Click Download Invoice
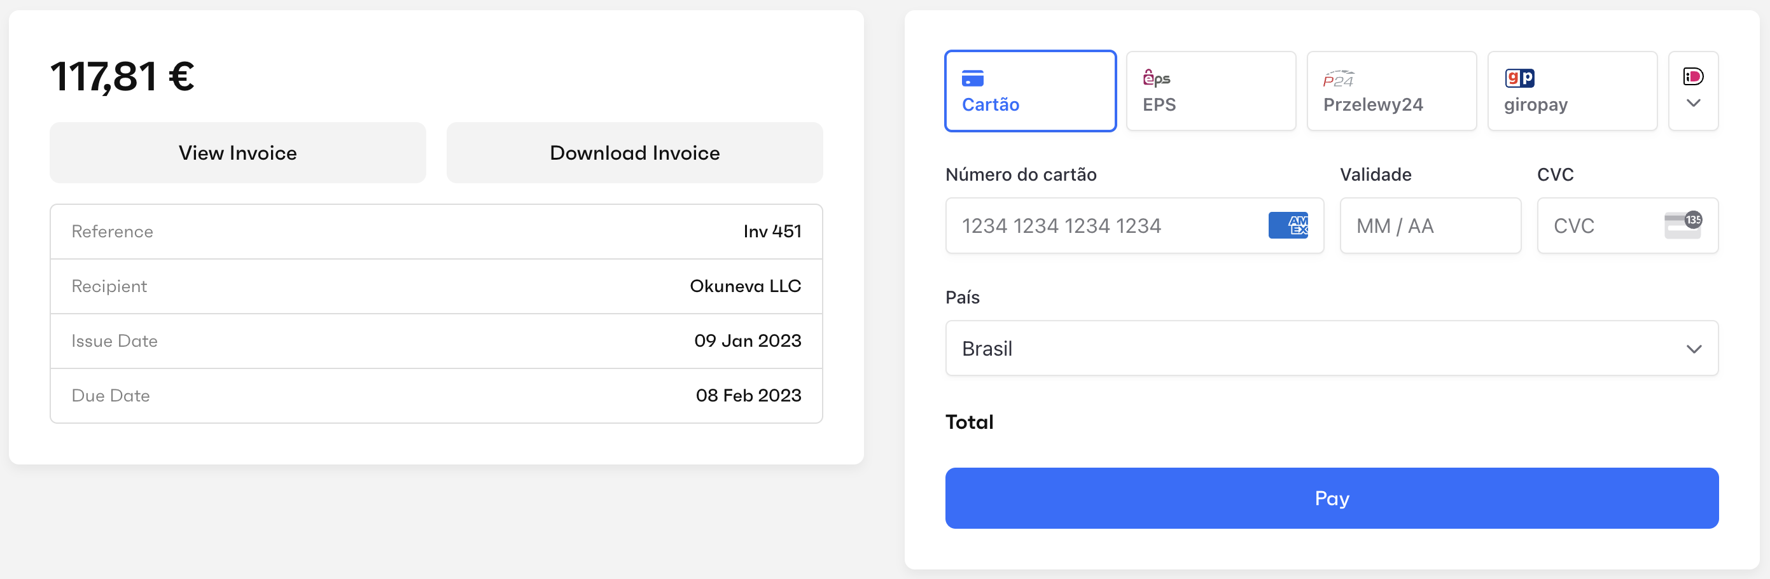The image size is (1770, 579). (634, 153)
